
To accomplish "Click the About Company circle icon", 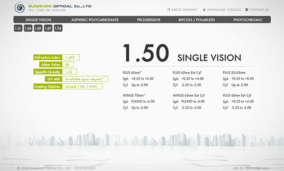I will (x=168, y=10).
